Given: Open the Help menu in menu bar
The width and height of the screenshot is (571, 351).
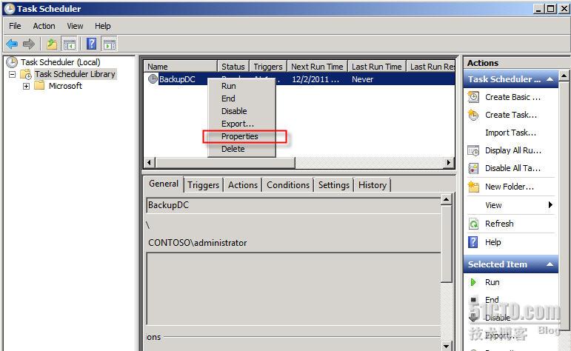Looking at the screenshot, I should 103,26.
